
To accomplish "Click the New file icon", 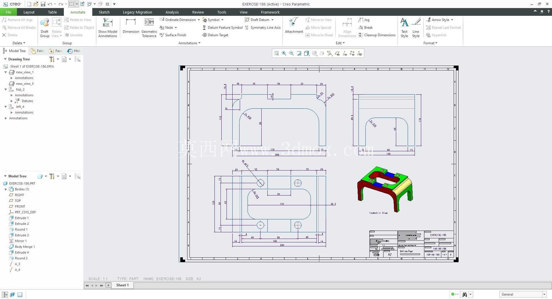I will pyautogui.click(x=29, y=4).
